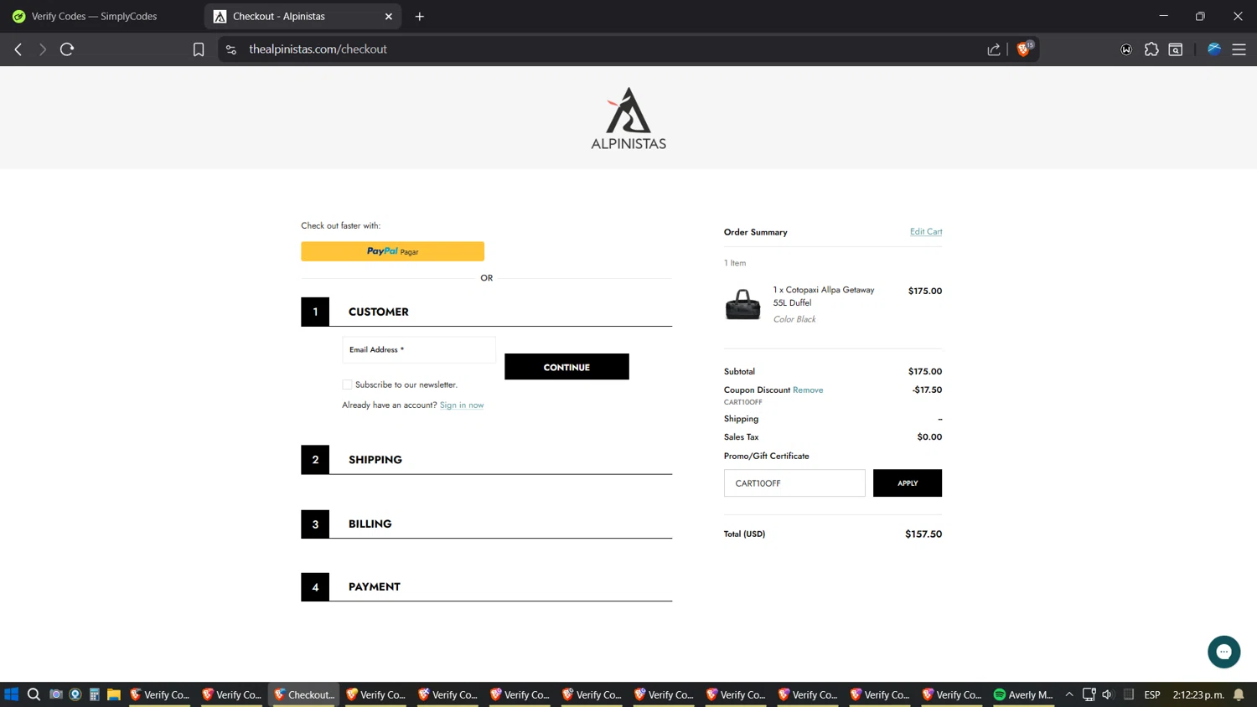
Task: Open Brave Shields lion icon
Action: [x=1024, y=49]
